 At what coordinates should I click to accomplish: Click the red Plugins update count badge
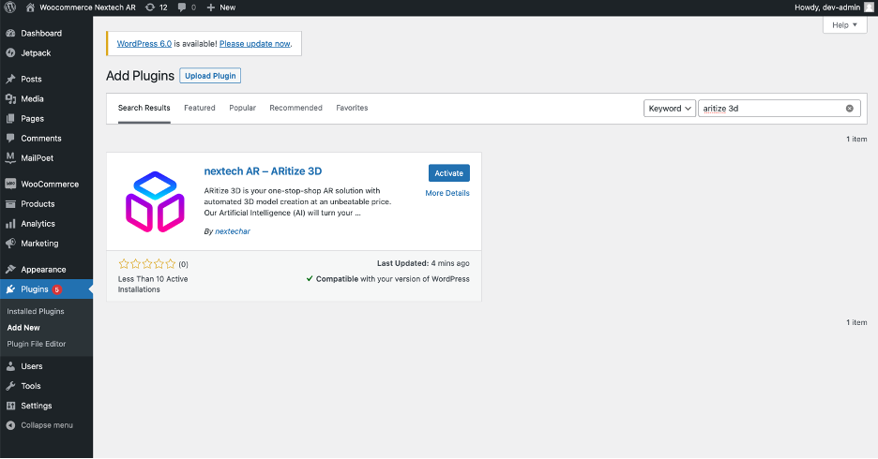coord(56,289)
